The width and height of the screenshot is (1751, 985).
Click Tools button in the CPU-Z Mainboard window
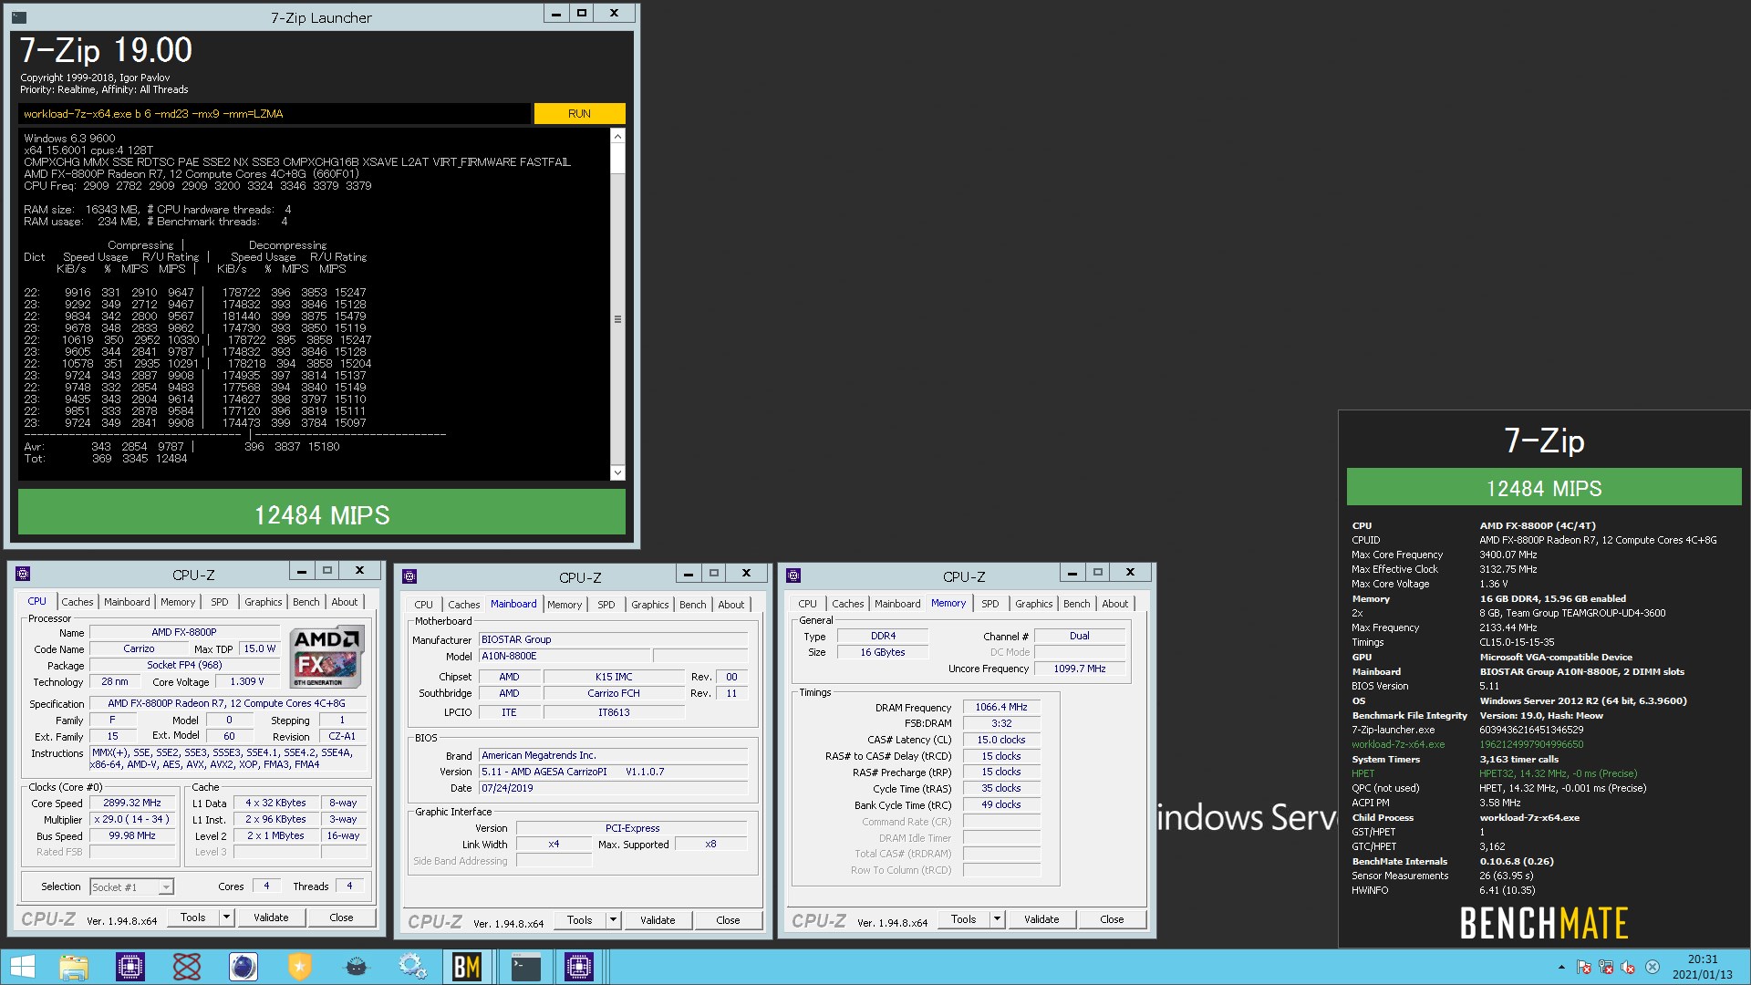580,920
